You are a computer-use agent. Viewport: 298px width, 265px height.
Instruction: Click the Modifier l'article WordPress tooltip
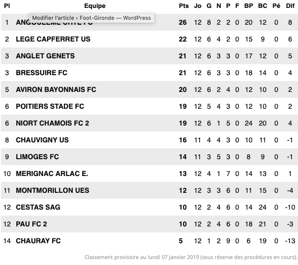(x=92, y=18)
